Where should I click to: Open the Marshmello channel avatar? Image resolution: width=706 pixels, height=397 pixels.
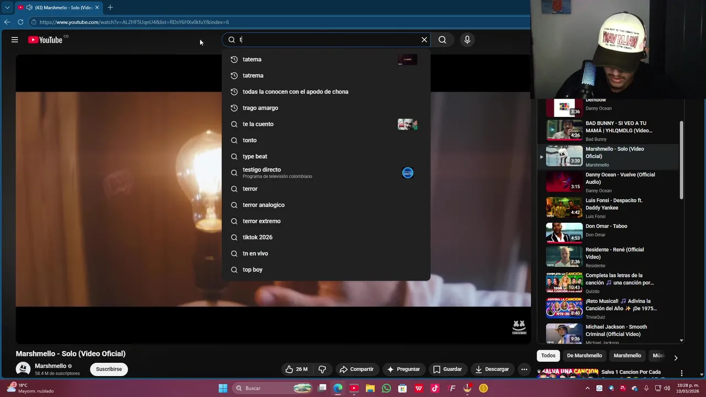[x=23, y=369]
